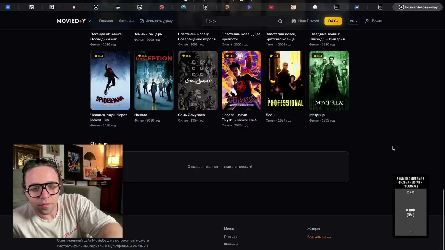Click the text "Фильм · 1954 год"
Screen dimensions: 445x250
pos(191,120)
